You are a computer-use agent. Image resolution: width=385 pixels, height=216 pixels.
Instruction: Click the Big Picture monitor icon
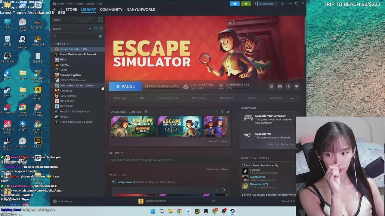[282, 4]
